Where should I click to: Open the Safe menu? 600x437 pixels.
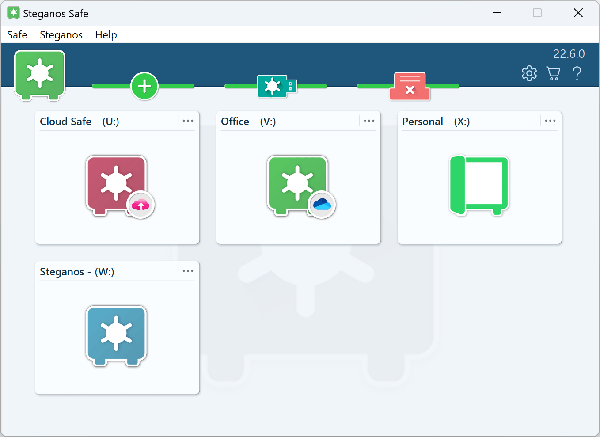[x=17, y=35]
